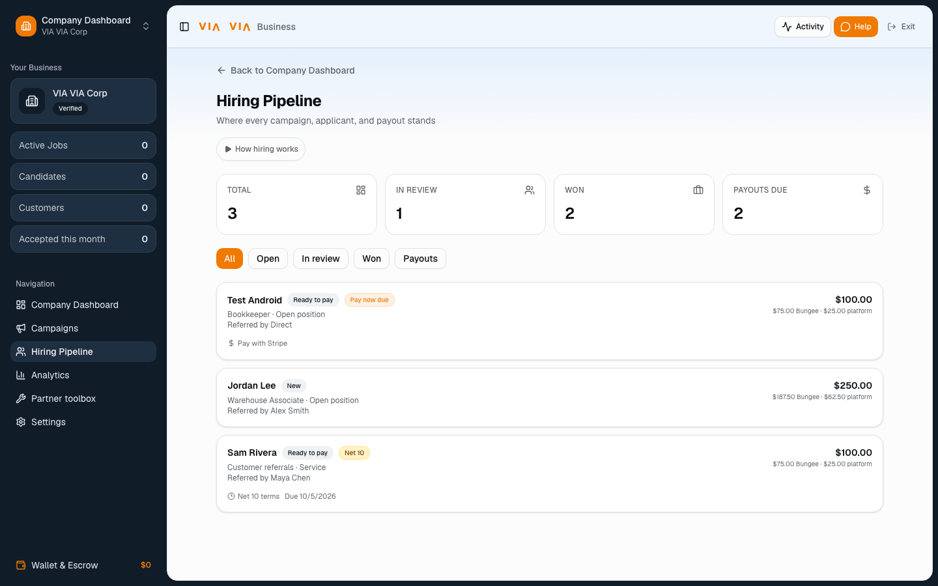
Task: Open Company Dashboard in navigation
Action: tap(83, 305)
